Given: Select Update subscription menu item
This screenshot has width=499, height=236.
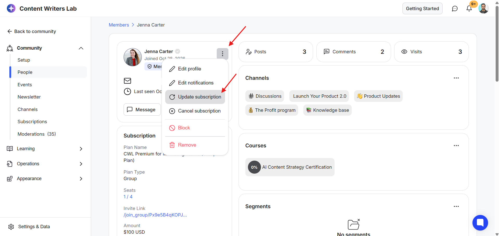Looking at the screenshot, I should (x=195, y=97).
